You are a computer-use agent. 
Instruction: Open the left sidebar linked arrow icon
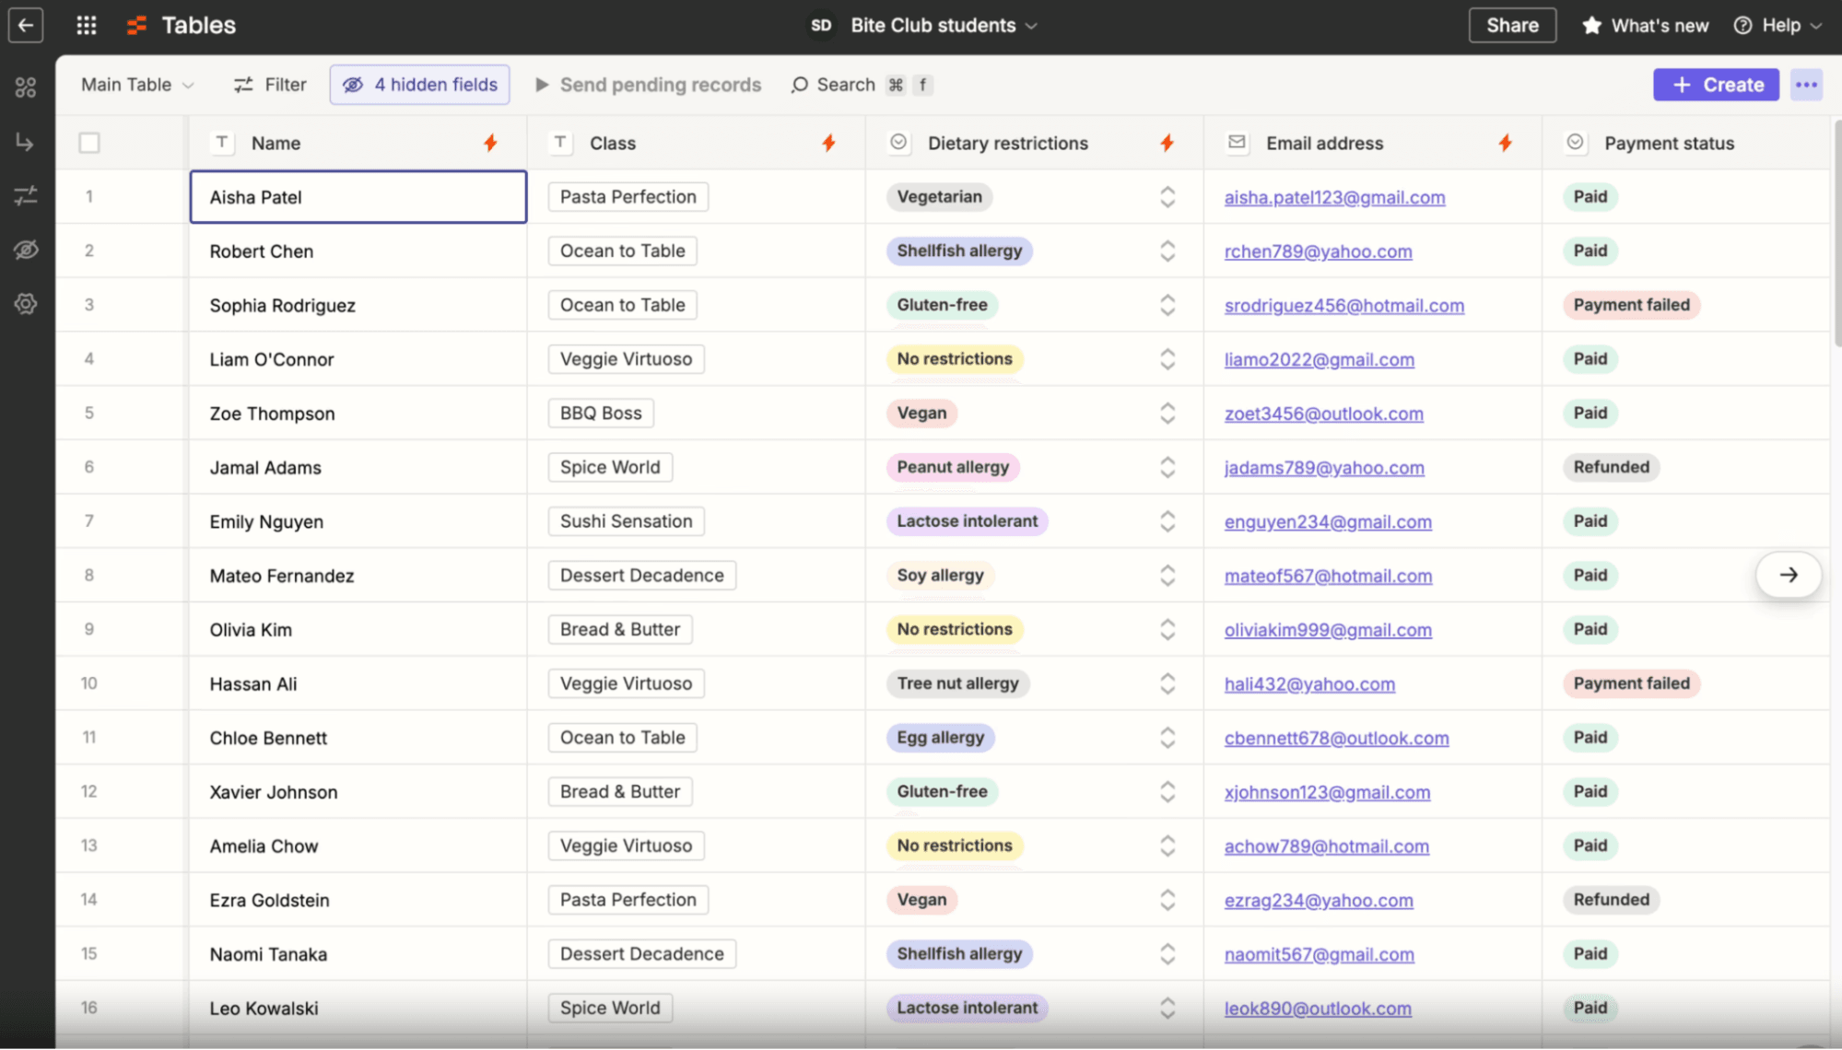tap(26, 142)
